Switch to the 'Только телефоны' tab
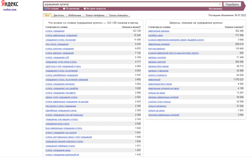The image size is (252, 159). pos(95,15)
